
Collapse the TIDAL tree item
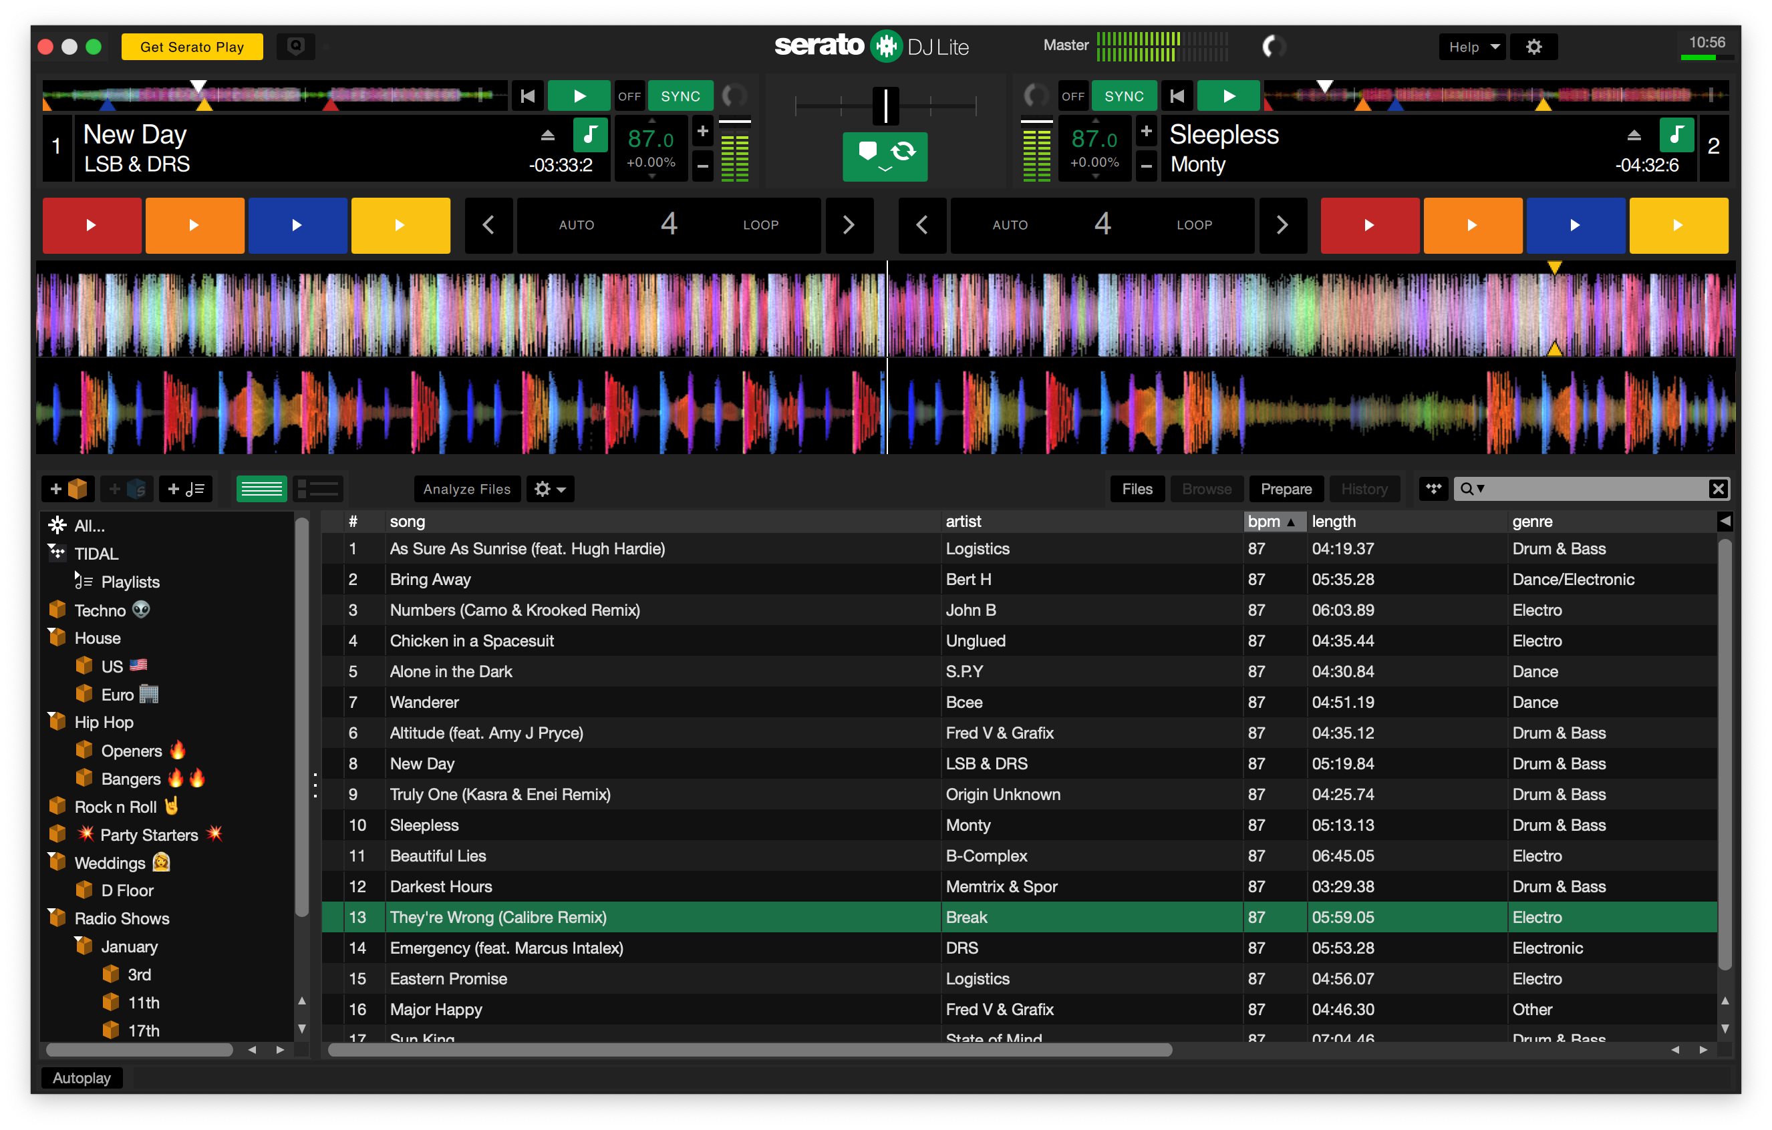point(52,549)
